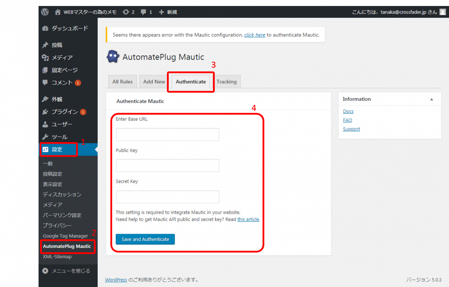Select the Secret Key input box
Viewport: 449px width, 287px height.
click(167, 197)
